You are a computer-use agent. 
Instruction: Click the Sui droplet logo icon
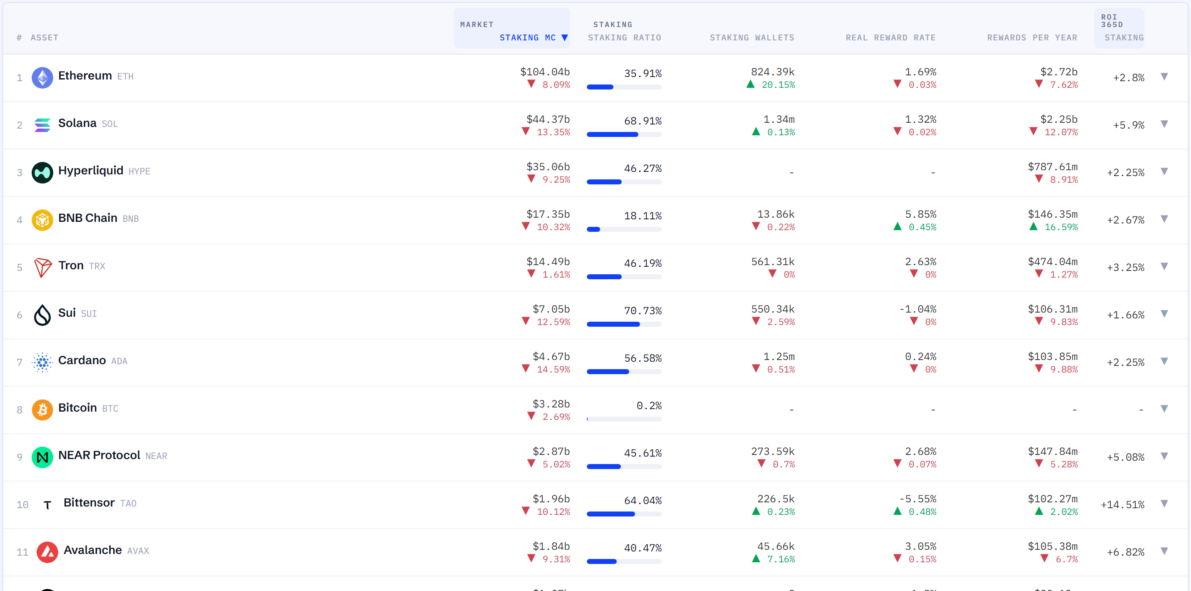[x=42, y=315]
